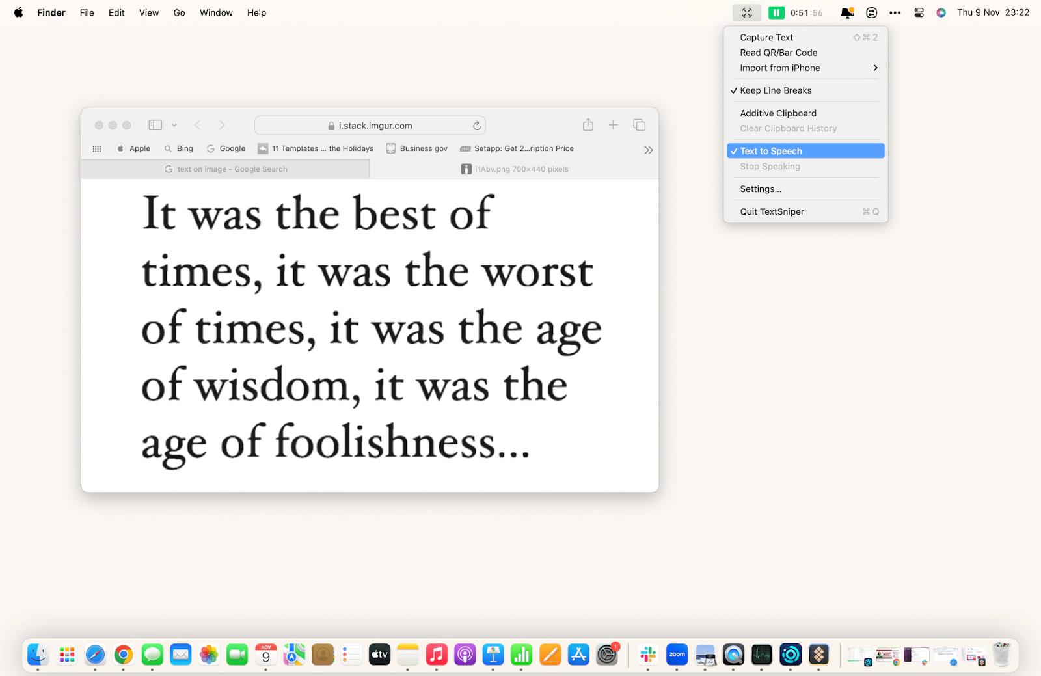This screenshot has height=676, width=1041.
Task: Open Trash from the Dock
Action: 1002,655
